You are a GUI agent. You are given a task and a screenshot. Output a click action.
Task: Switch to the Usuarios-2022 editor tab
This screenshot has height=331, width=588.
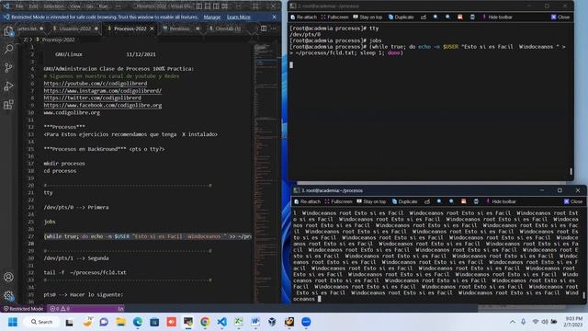(74, 29)
